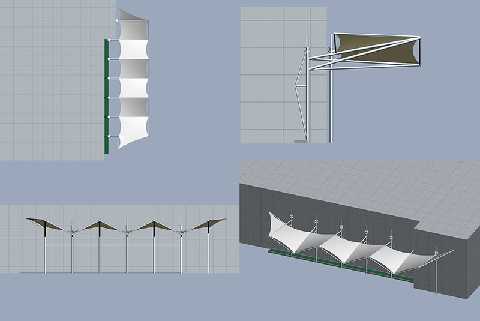Click the ground line in the front elevation
The width and height of the screenshot is (480, 321).
[x=120, y=272]
